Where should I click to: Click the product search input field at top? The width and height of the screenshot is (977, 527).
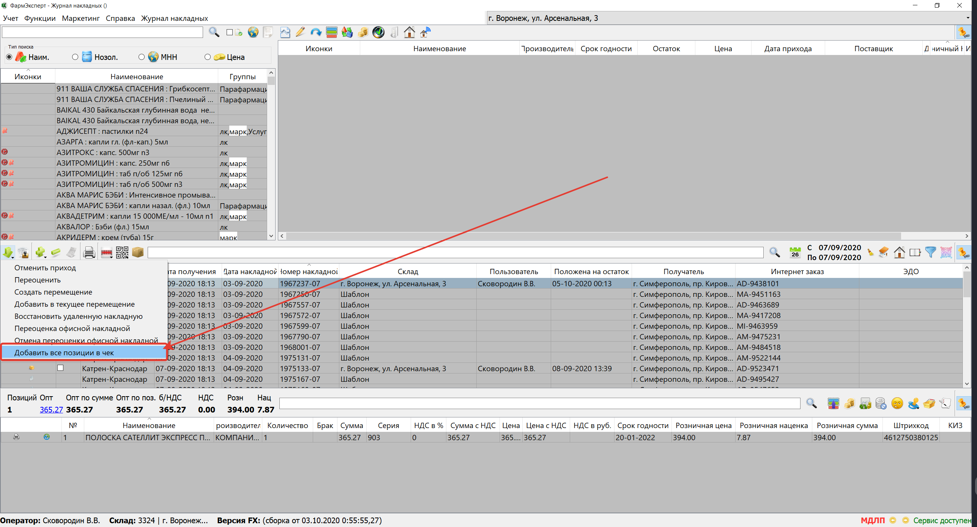click(x=102, y=33)
